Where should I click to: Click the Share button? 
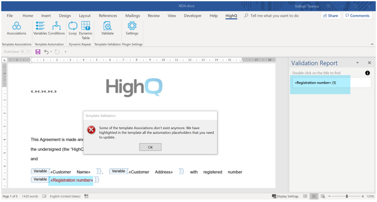[330, 16]
